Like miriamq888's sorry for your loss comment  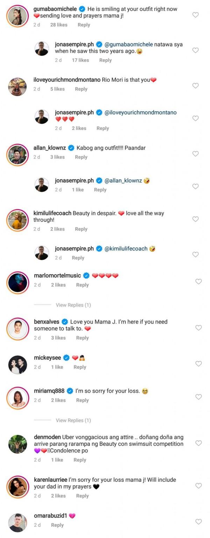[x=198, y=397]
